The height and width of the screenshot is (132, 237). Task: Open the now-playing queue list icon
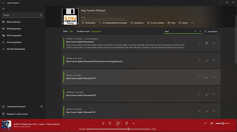pos(205,123)
